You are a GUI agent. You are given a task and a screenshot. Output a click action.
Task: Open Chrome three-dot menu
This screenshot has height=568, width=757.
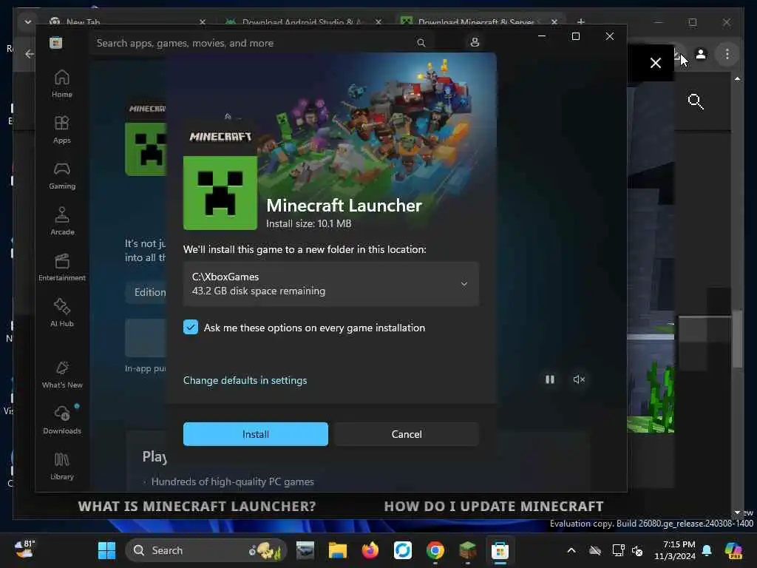(x=727, y=54)
